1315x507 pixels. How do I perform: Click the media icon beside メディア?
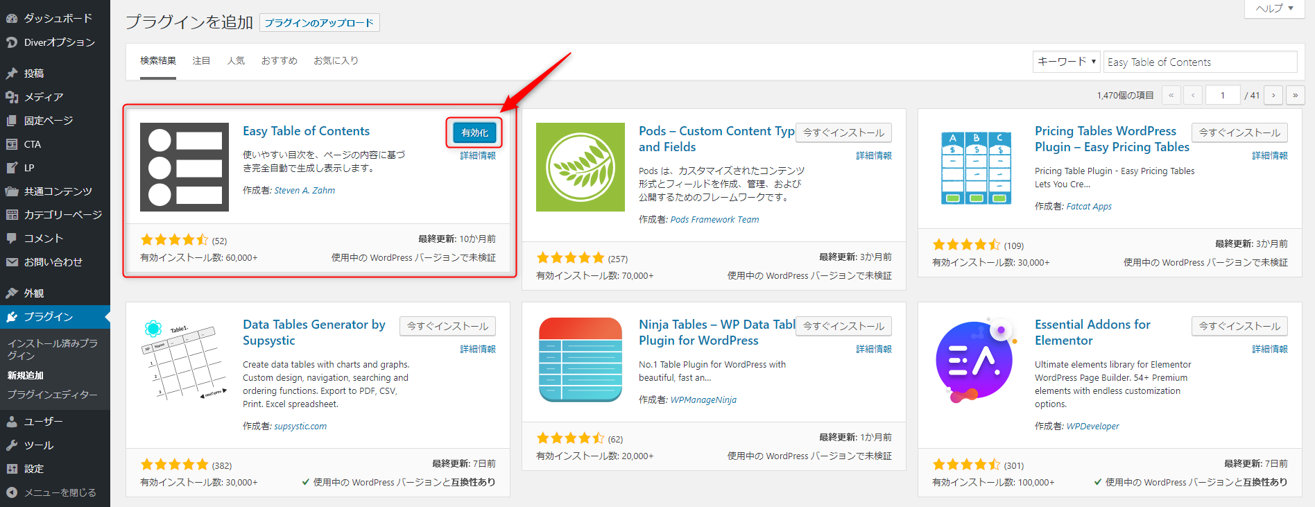[x=12, y=97]
